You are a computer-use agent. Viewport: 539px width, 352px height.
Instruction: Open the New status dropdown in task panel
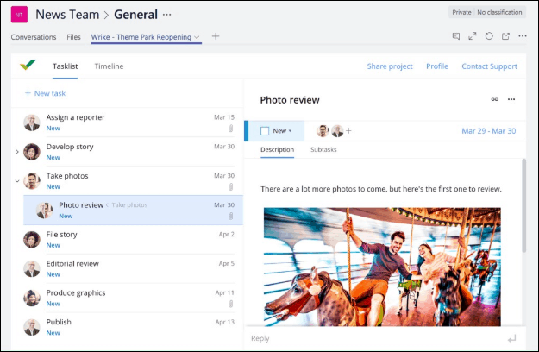(x=282, y=130)
